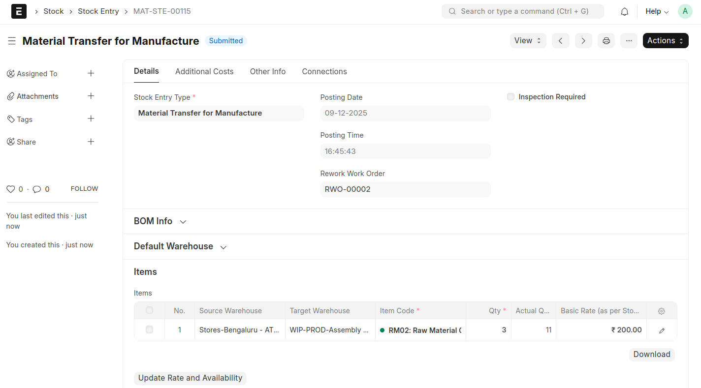Print this stock entry using the printer icon

click(606, 41)
